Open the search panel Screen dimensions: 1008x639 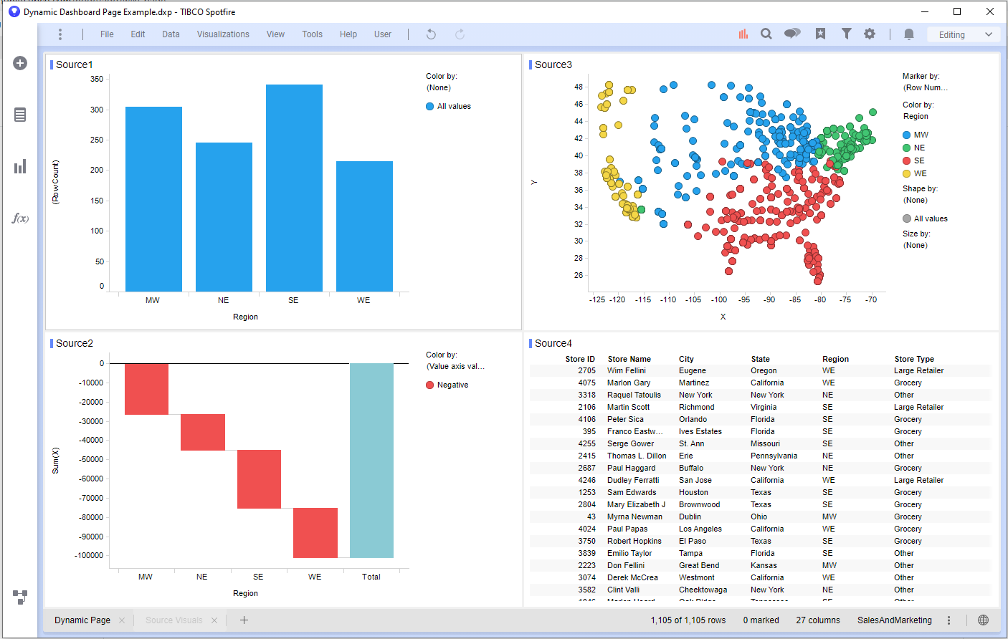point(766,34)
